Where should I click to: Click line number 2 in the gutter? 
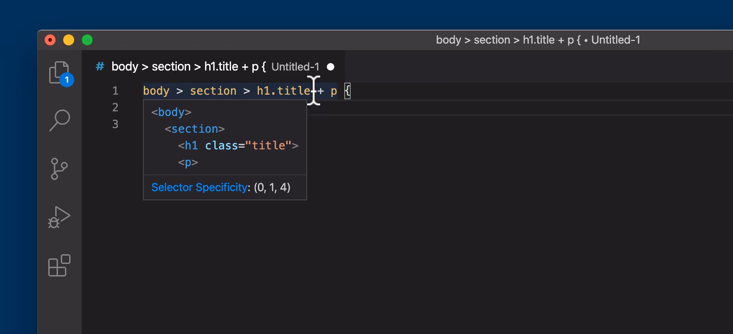115,108
